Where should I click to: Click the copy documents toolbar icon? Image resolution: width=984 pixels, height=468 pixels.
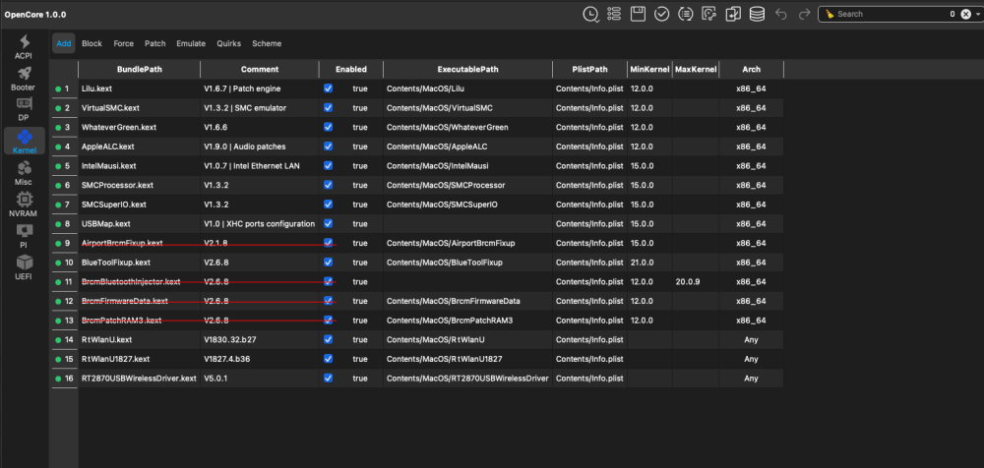tap(733, 14)
